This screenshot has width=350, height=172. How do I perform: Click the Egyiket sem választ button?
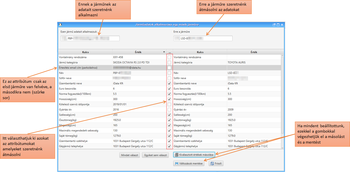pos(155,155)
